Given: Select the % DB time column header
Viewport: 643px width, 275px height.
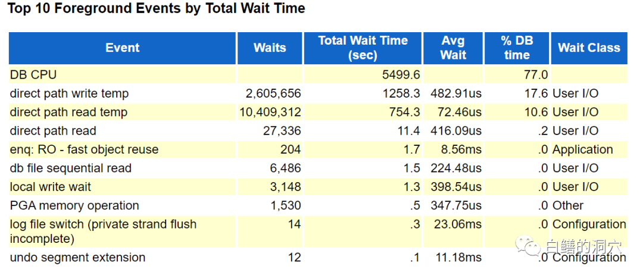Looking at the screenshot, I should pos(516,48).
